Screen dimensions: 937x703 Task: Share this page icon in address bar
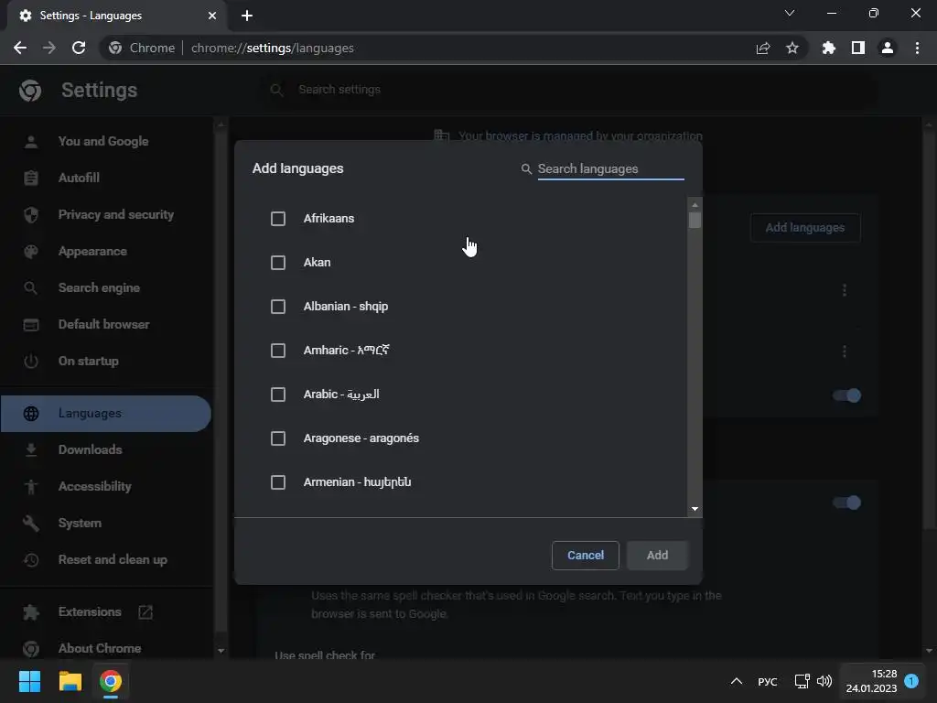[763, 48]
